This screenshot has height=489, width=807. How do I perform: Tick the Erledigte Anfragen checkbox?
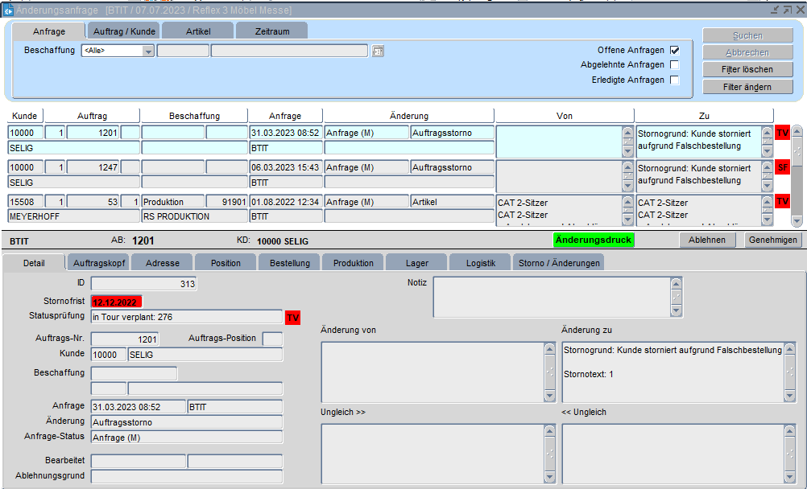[675, 80]
